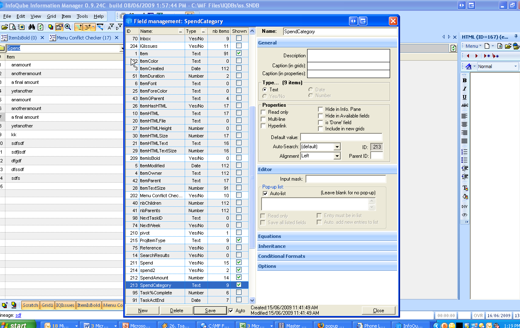Click the indent icon in HTML pane
This screenshot has height=328, width=520.
(x=464, y=177)
